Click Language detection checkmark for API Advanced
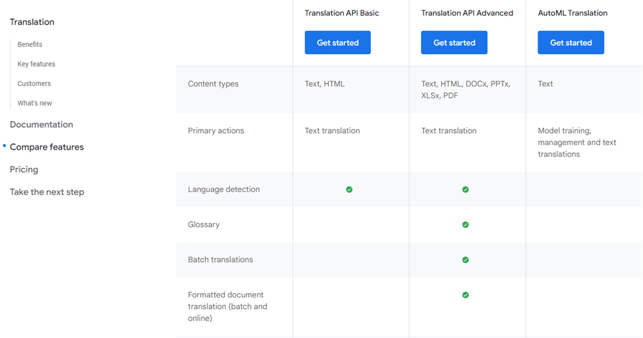Screen dimensions: 643x338 (x=466, y=190)
